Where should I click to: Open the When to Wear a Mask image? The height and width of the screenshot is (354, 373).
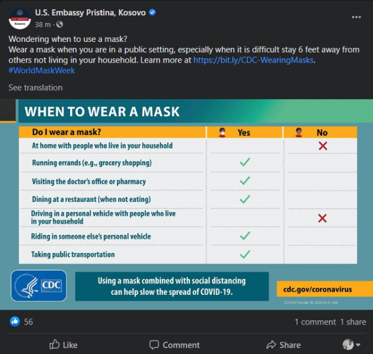pyautogui.click(x=186, y=205)
